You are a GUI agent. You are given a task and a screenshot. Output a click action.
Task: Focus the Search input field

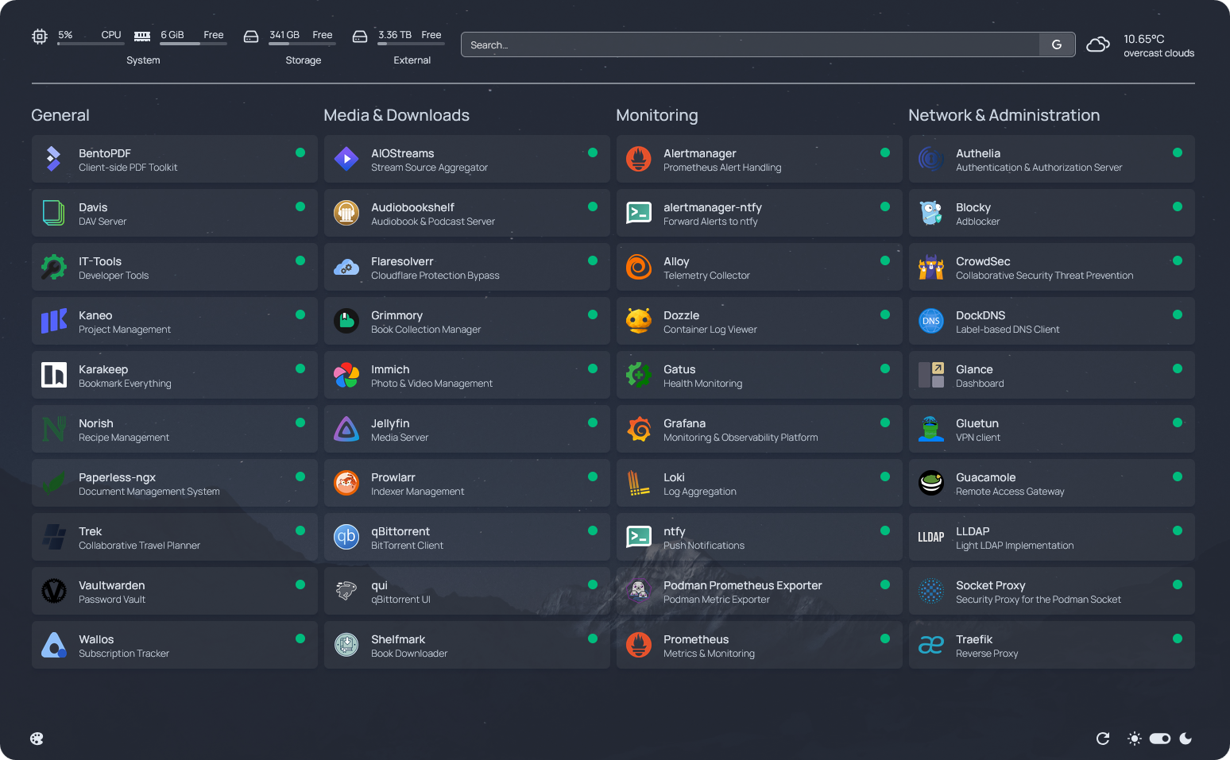(x=750, y=44)
